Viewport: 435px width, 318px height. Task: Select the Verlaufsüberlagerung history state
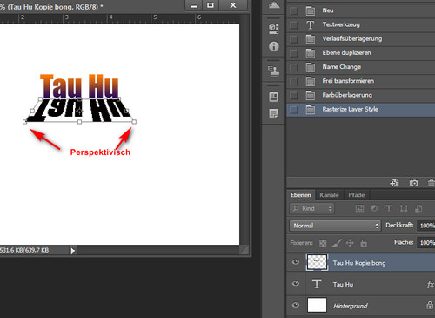point(361,38)
